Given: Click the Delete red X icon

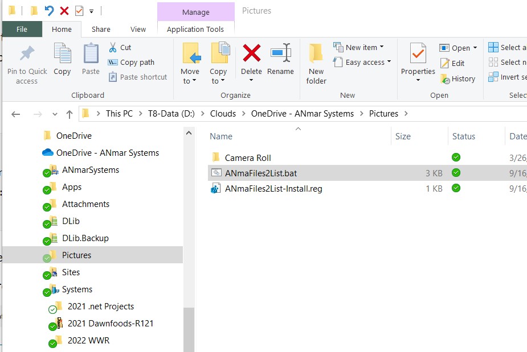Looking at the screenshot, I should (x=251, y=54).
